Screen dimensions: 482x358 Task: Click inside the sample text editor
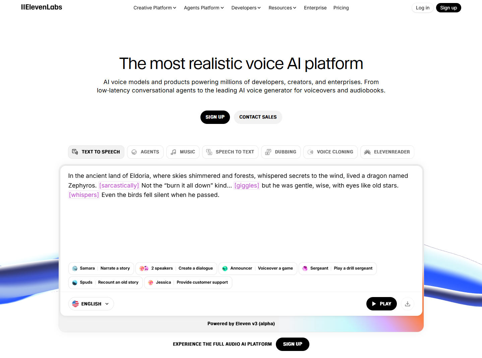[x=241, y=224]
